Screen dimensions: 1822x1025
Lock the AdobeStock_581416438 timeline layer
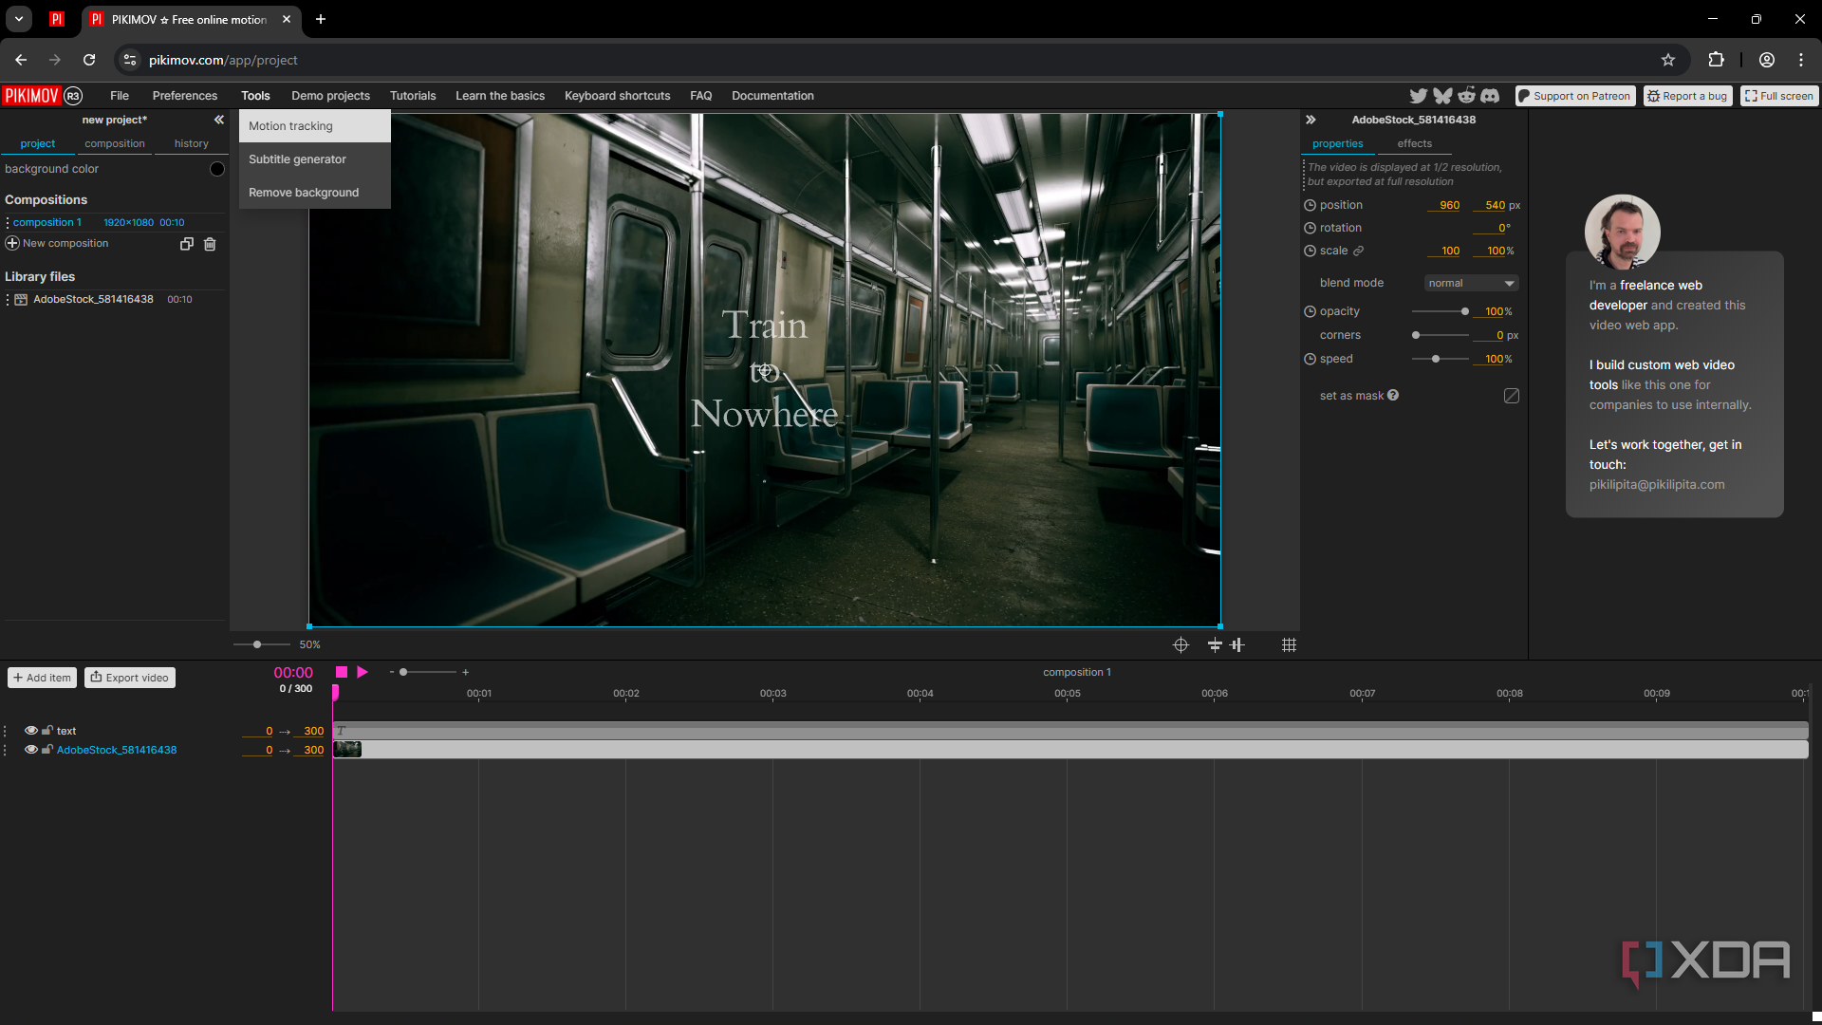(46, 750)
